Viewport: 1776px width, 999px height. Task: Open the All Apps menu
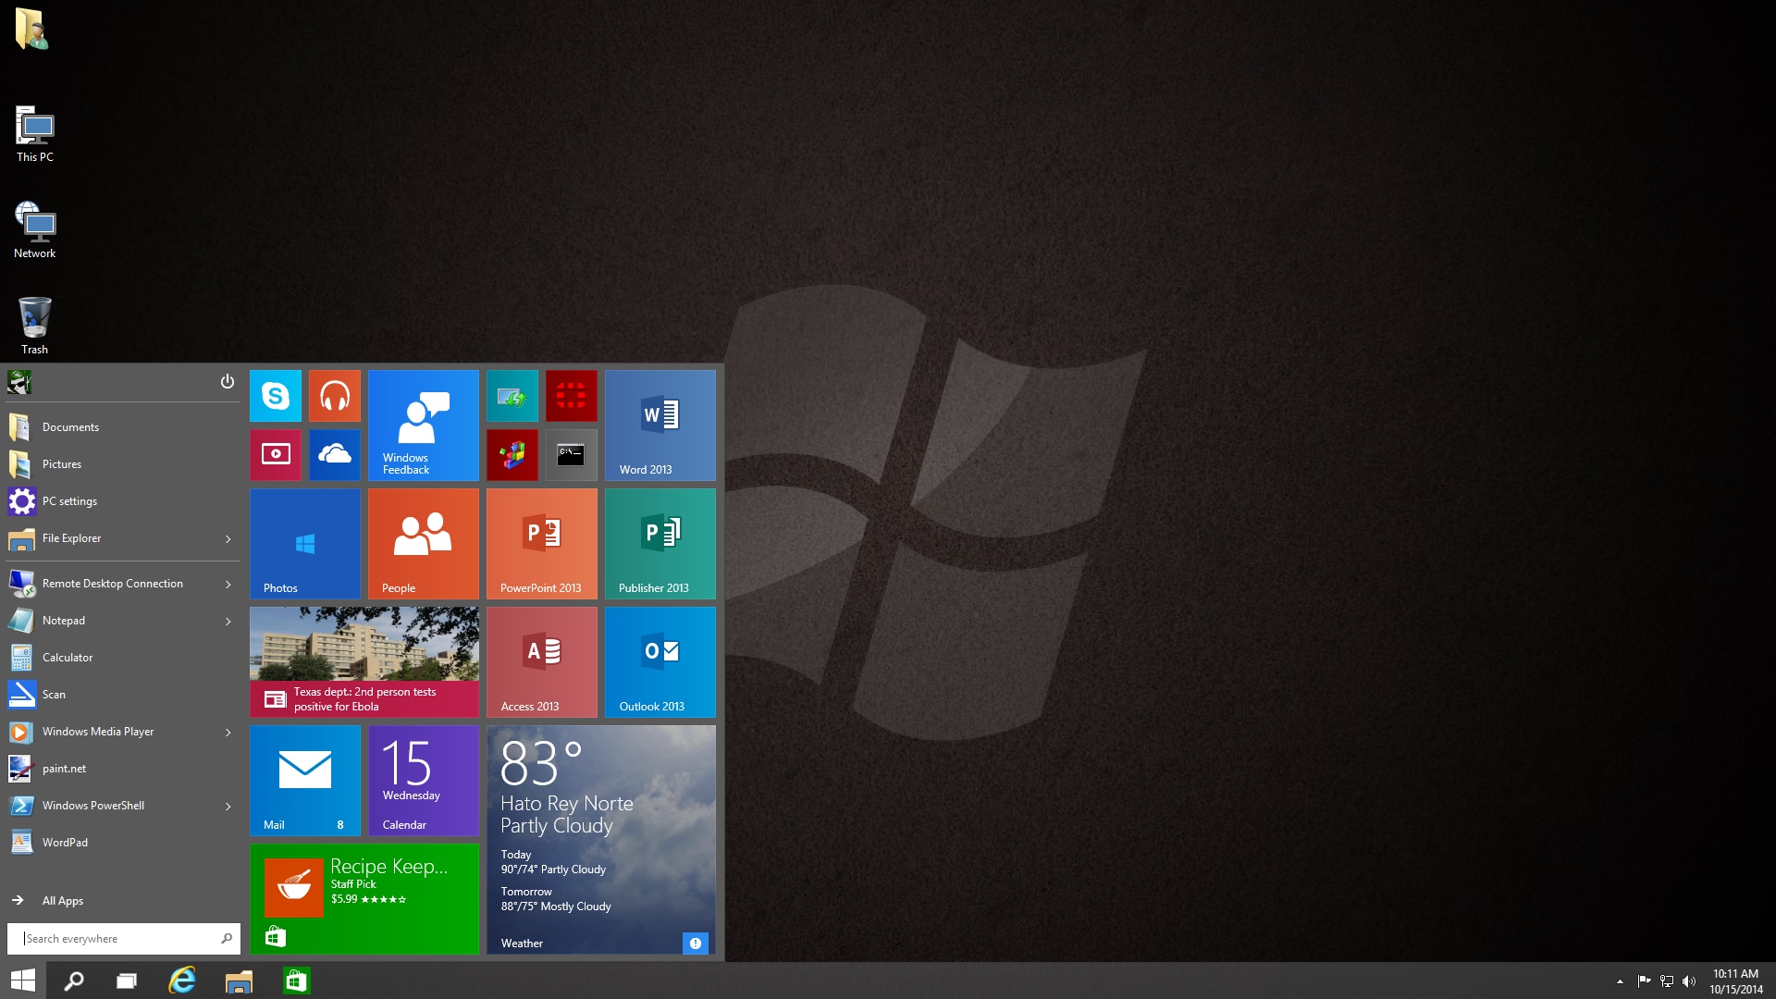coord(63,900)
